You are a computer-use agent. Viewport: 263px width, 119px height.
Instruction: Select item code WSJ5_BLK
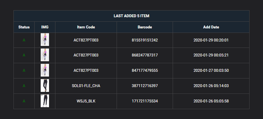(x=86, y=101)
